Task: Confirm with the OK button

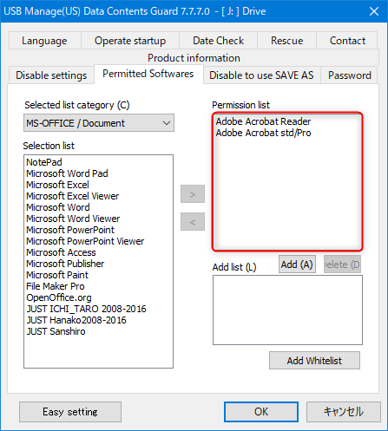Action: click(261, 412)
